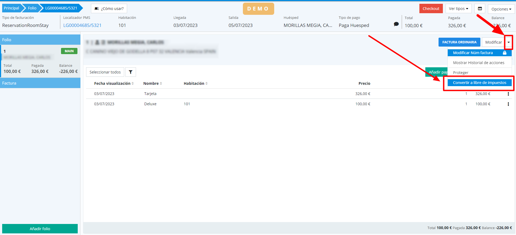Click the filter funnel icon
Screen dimensions: 516x235
pyautogui.click(x=131, y=72)
